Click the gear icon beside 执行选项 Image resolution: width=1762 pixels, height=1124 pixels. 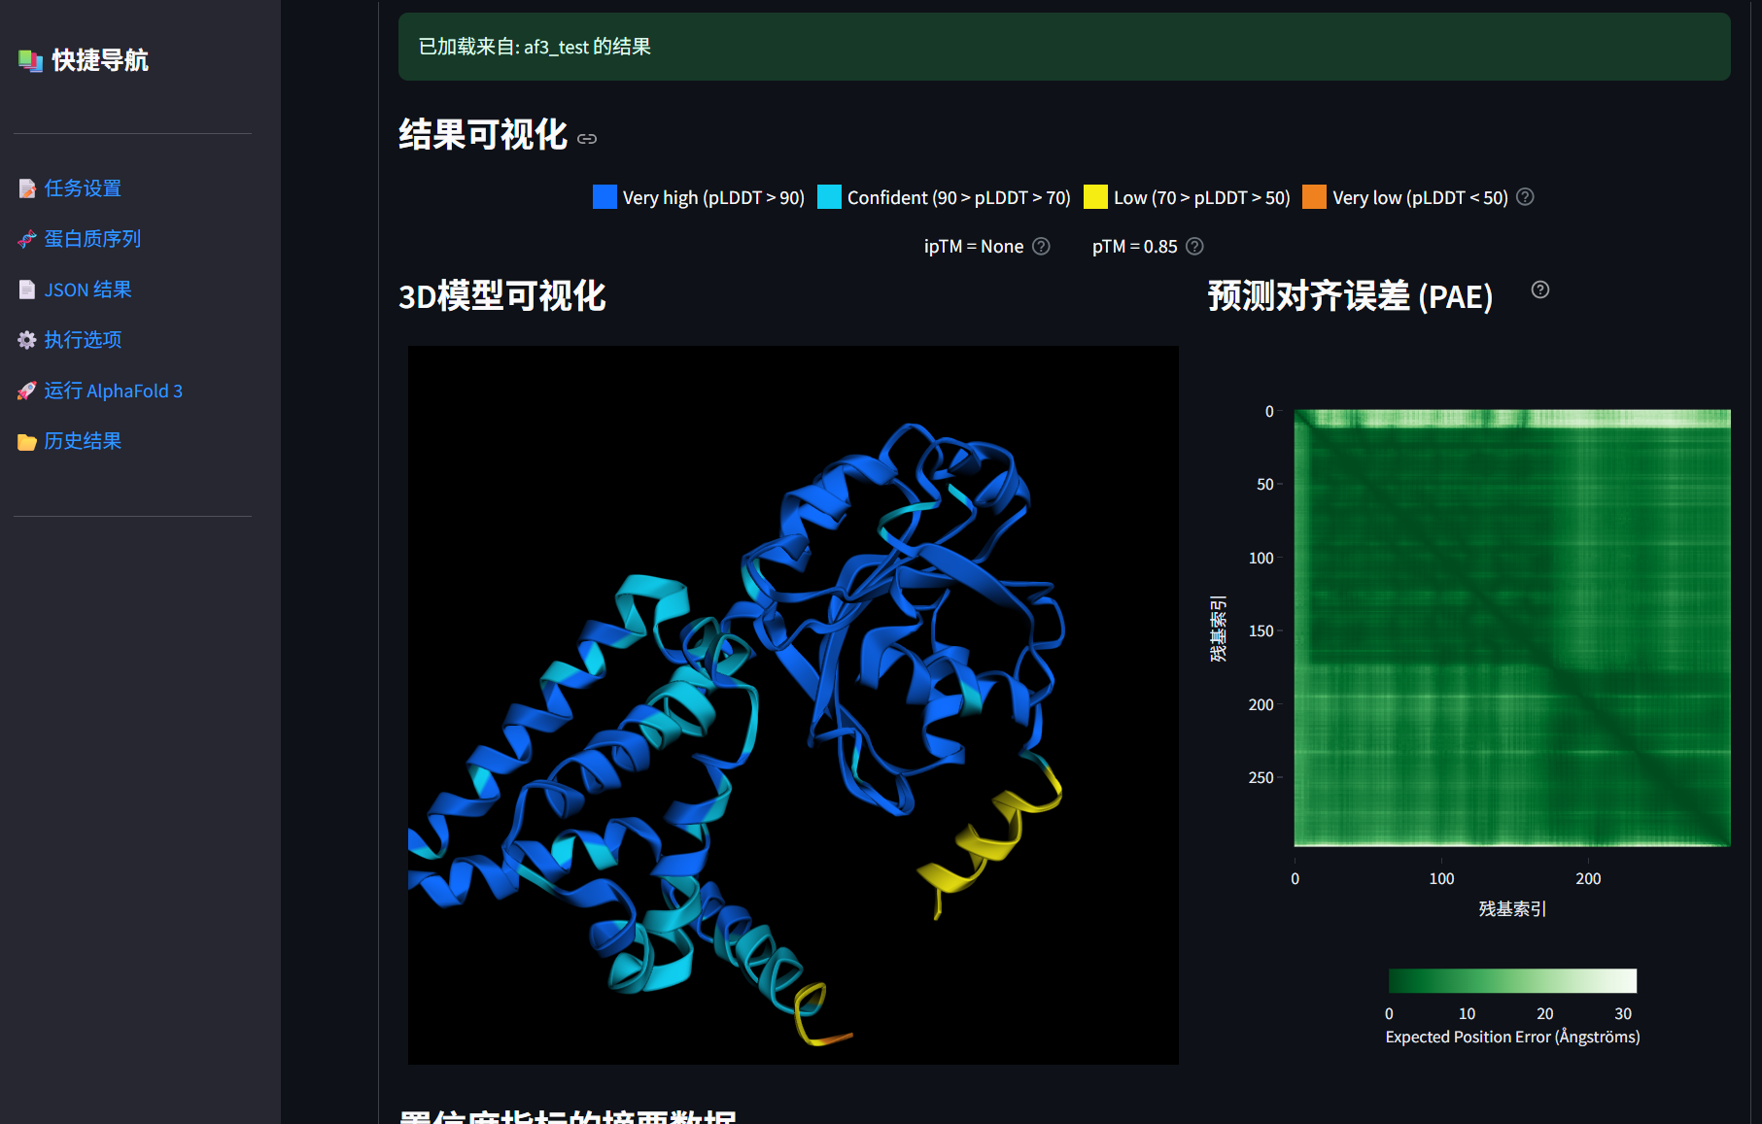tap(27, 340)
